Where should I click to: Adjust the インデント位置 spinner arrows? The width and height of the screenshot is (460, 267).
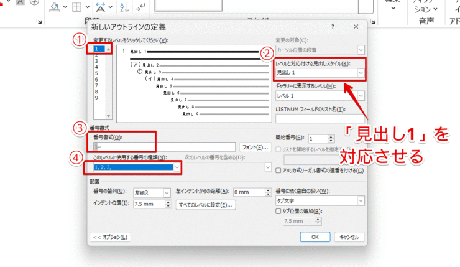(x=168, y=204)
